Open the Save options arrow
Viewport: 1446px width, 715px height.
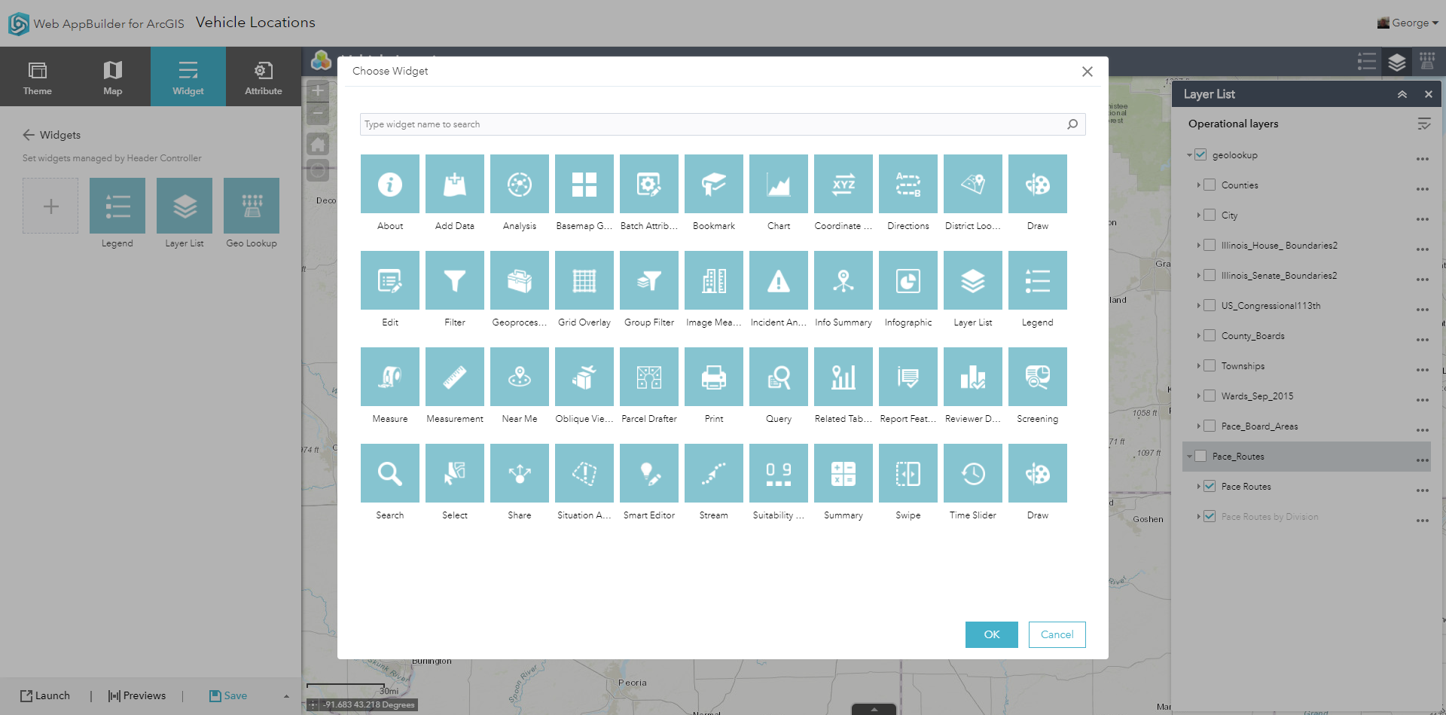(286, 696)
